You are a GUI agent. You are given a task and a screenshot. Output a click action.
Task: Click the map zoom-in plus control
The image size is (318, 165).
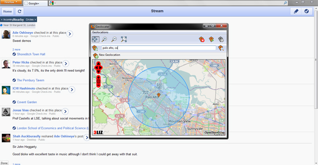point(99,78)
